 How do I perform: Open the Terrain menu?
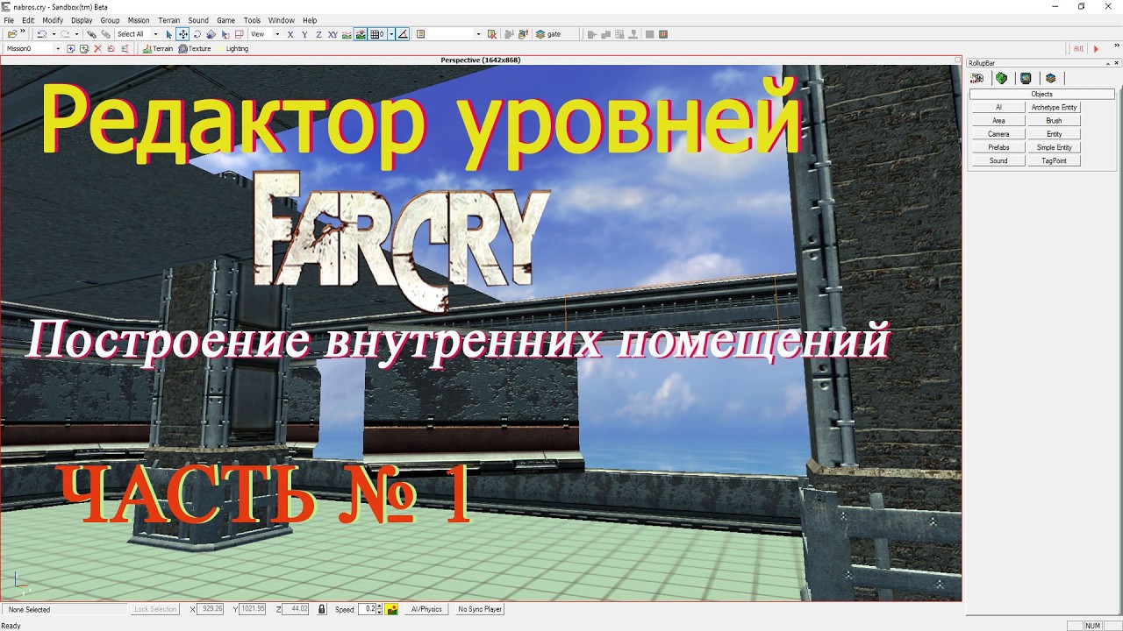pyautogui.click(x=169, y=20)
